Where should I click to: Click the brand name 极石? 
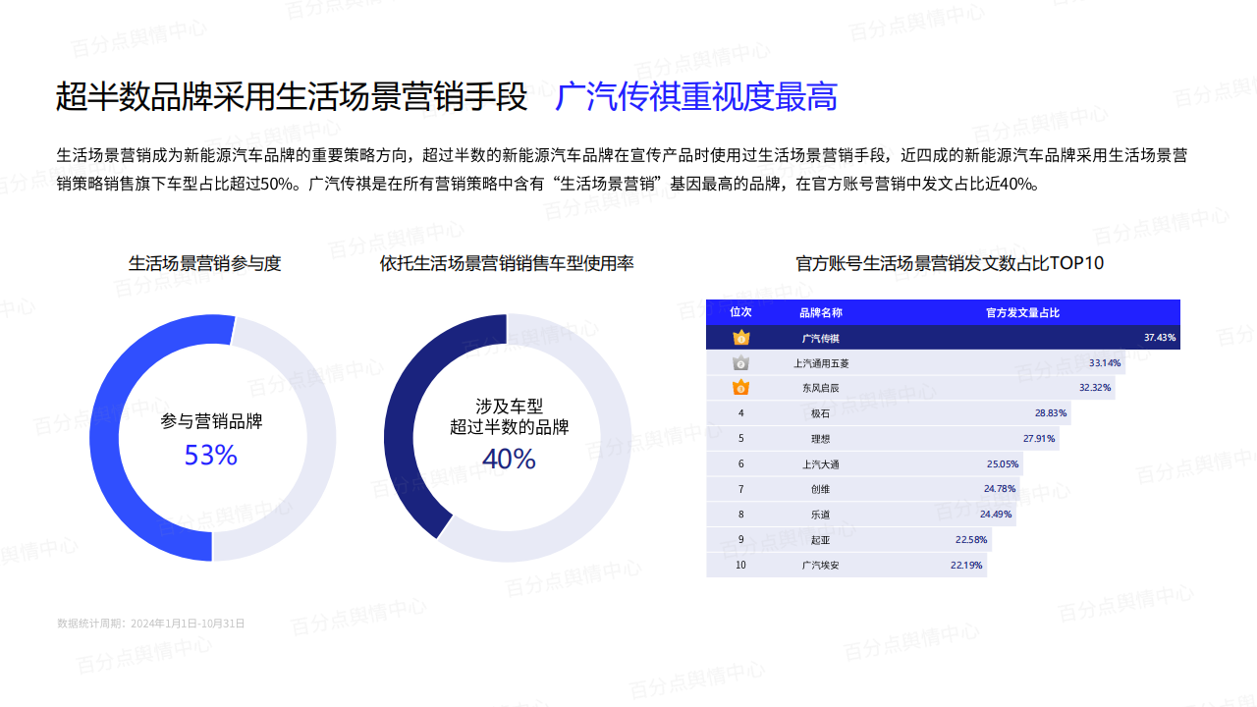820,413
